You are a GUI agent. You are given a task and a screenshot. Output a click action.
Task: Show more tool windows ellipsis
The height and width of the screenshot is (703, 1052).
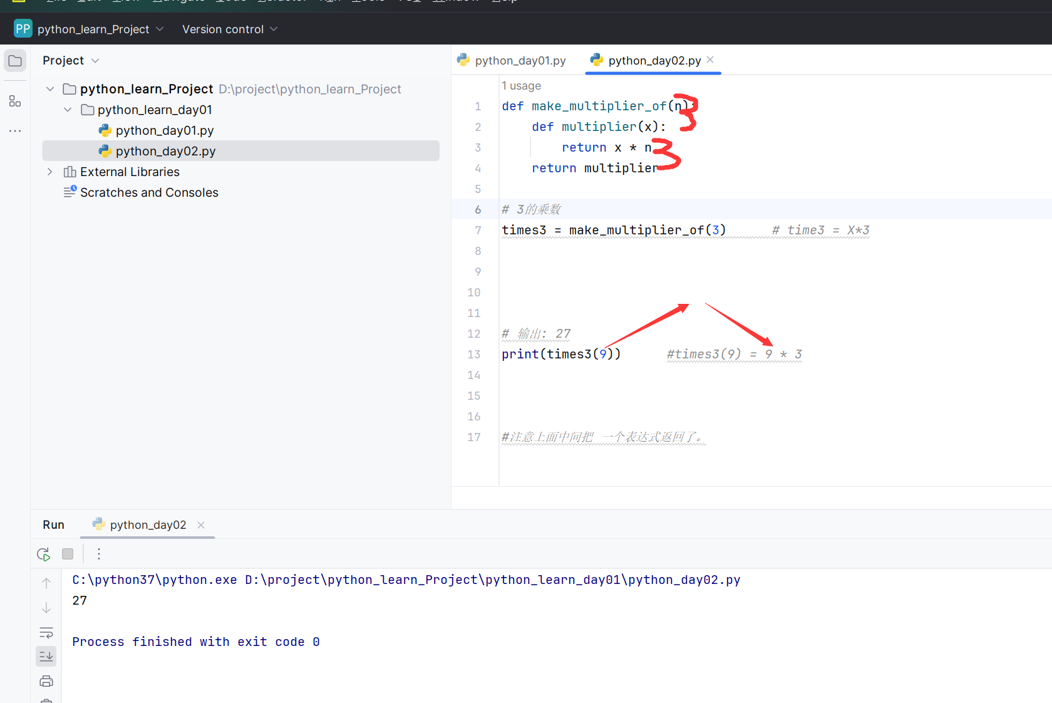(x=15, y=131)
